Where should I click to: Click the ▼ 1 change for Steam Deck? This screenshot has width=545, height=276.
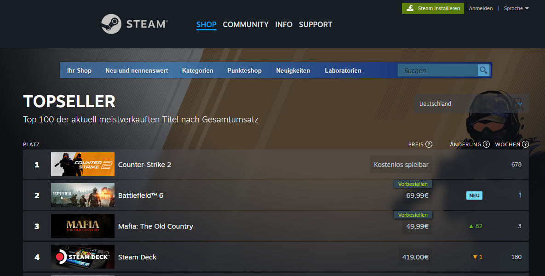[477, 257]
